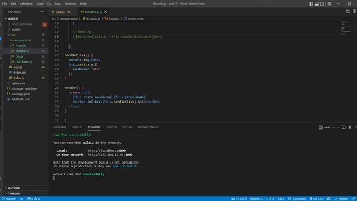This screenshot has height=201, width=357.
Task: Open the Edit menu
Action: pyautogui.click(x=13, y=4)
